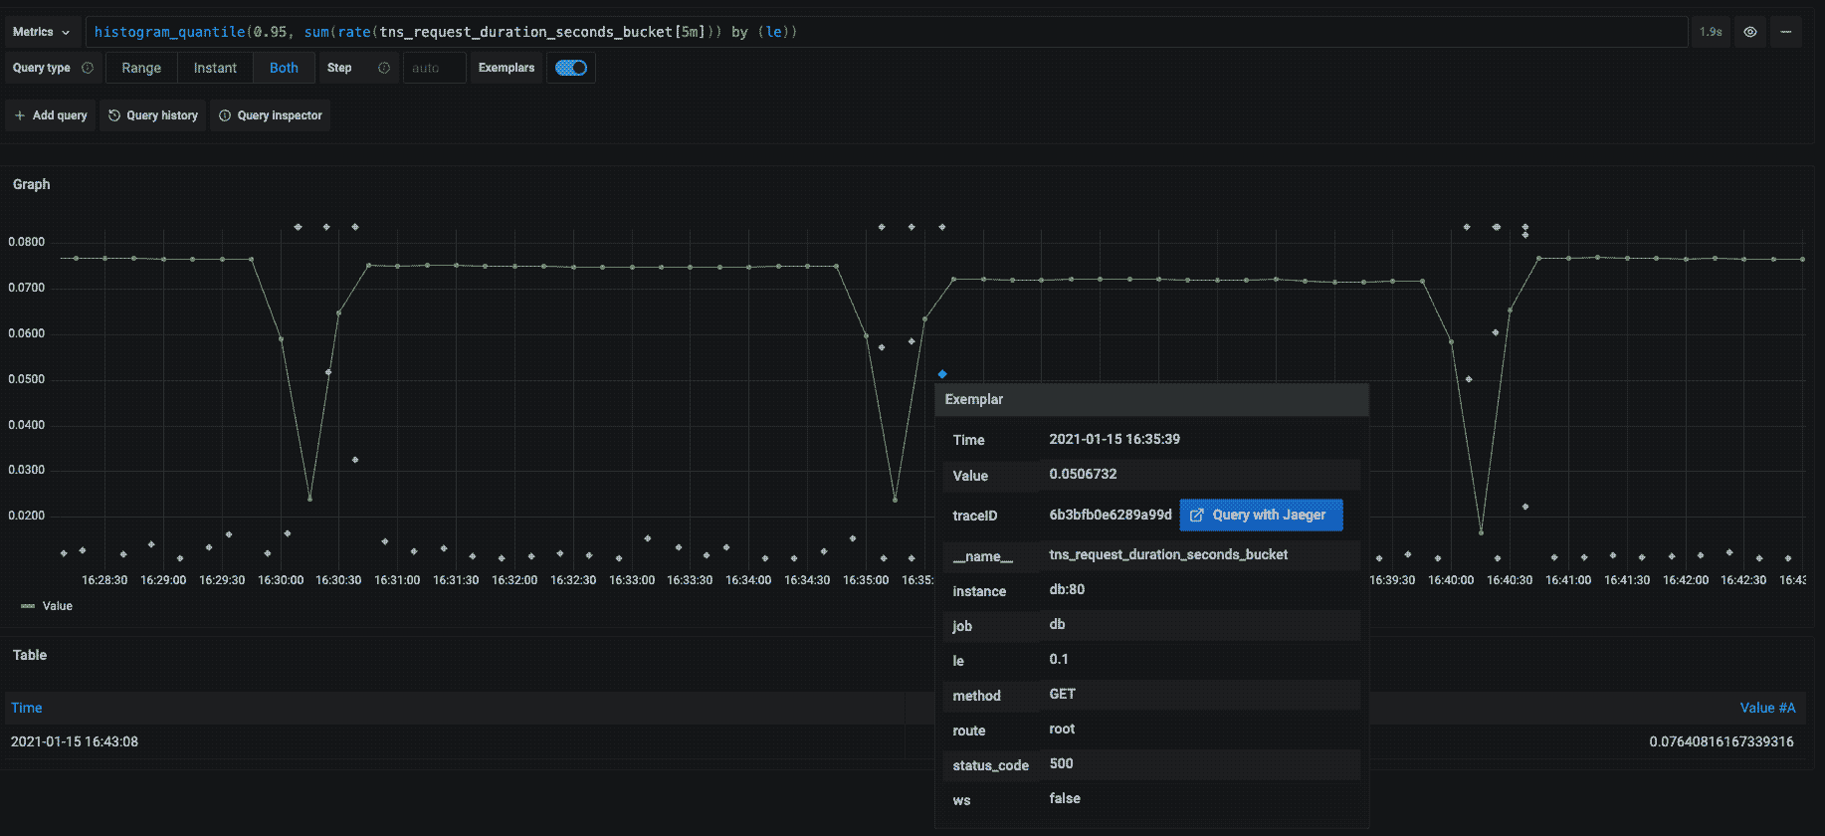
Task: Click the 1.9s query time label
Action: tap(1711, 32)
